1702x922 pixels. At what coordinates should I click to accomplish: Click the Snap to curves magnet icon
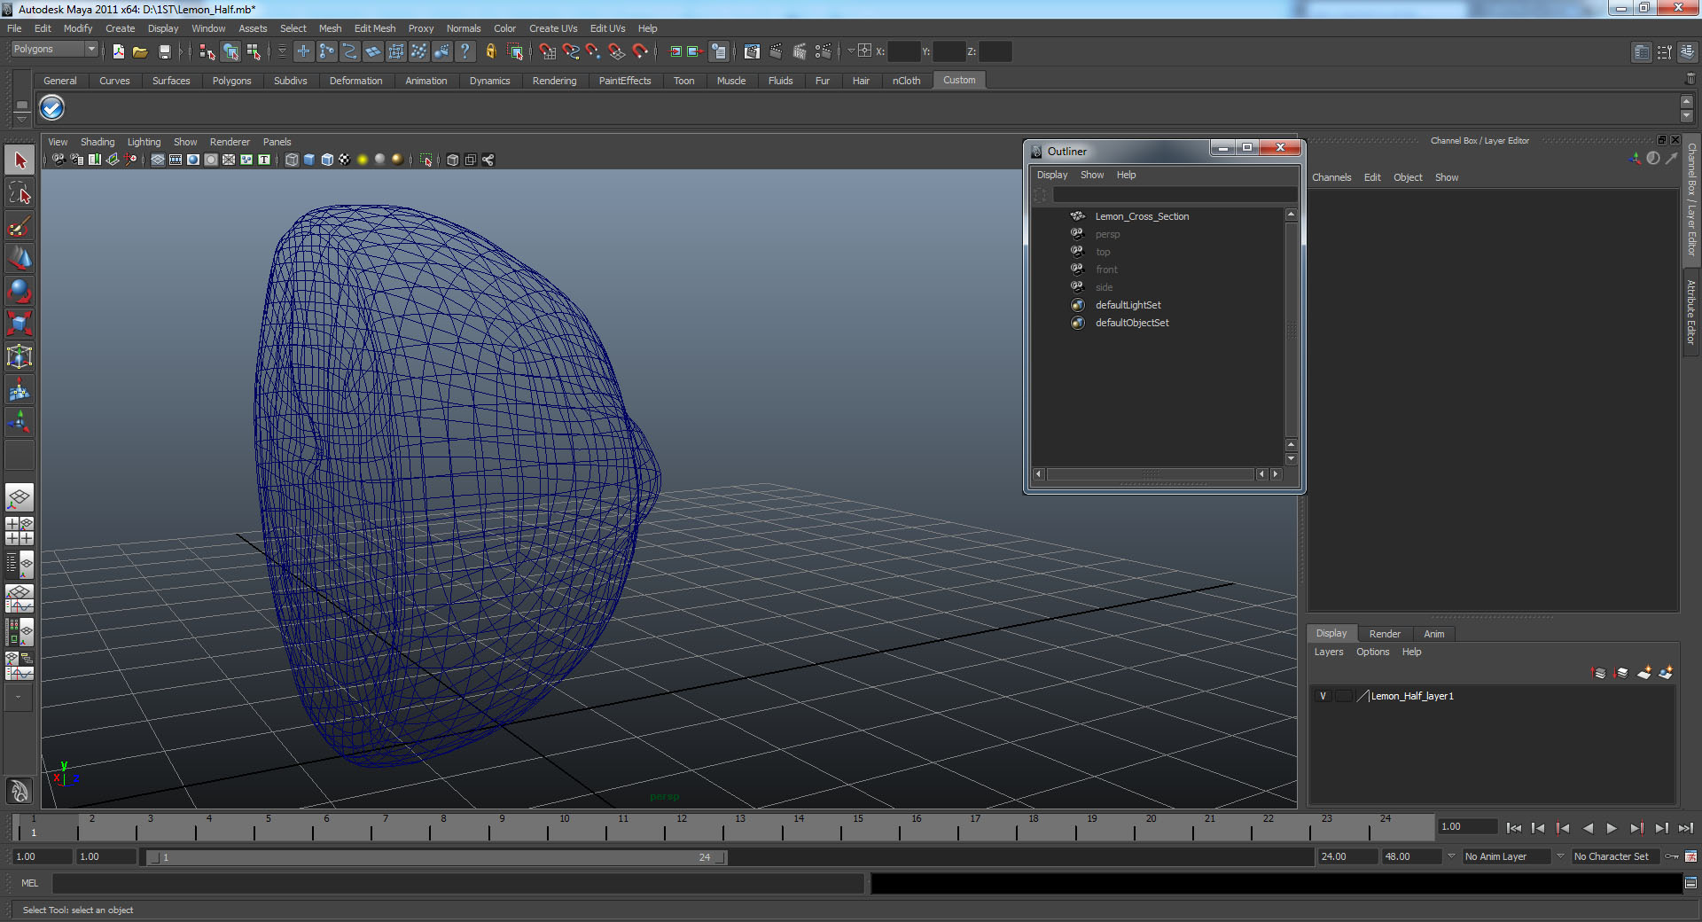point(571,51)
